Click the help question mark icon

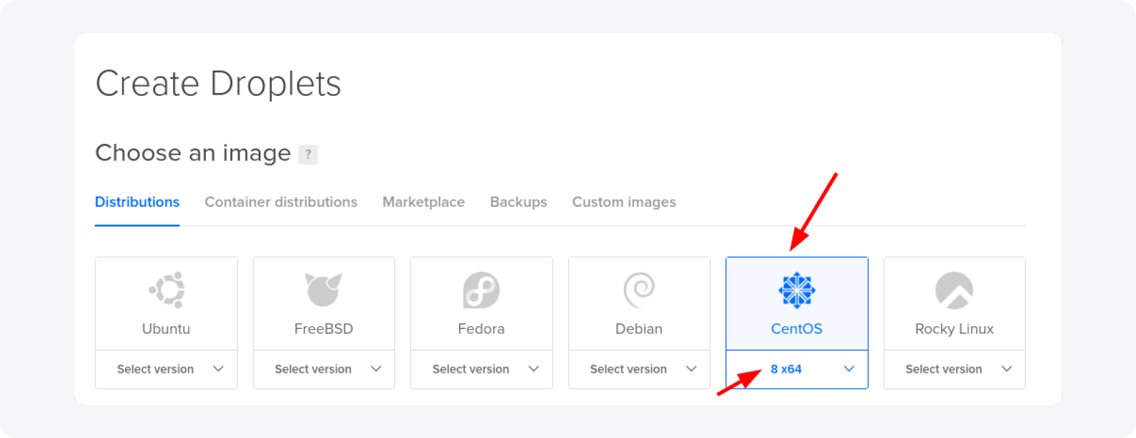[308, 154]
